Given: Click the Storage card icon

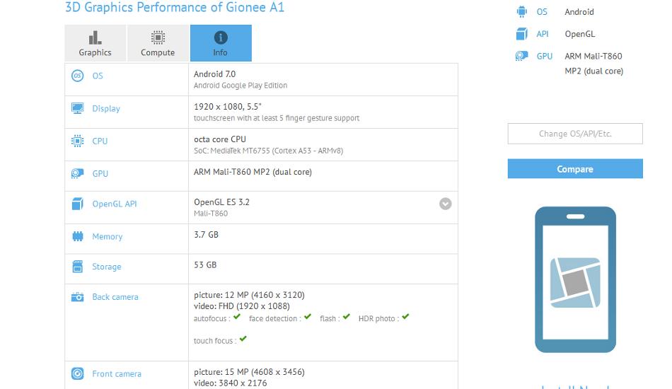Looking at the screenshot, I should (78, 267).
